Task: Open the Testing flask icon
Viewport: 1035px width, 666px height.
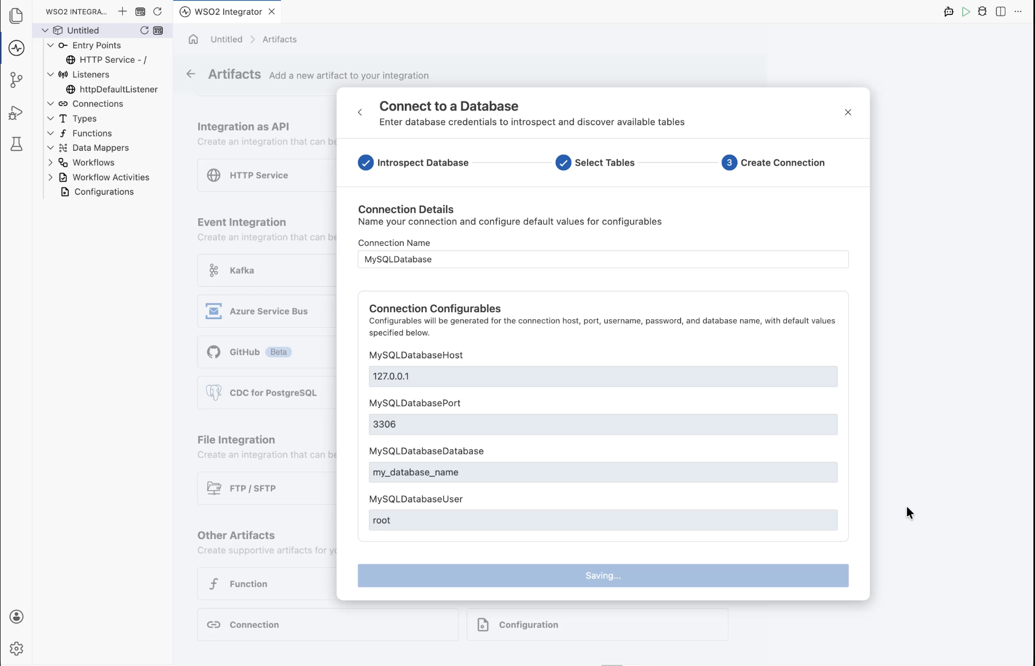Action: 16,144
